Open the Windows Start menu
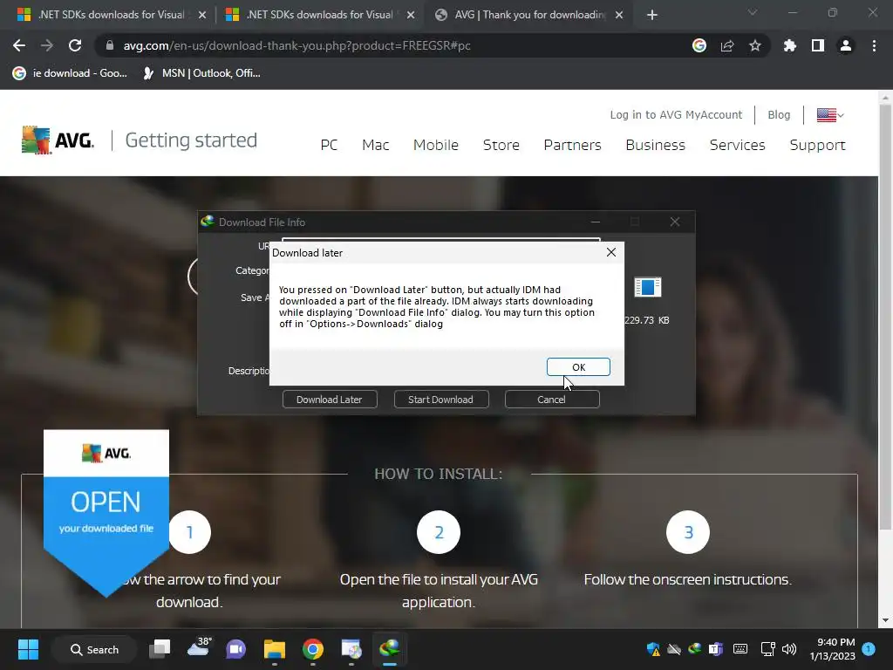Screen dimensions: 893x670 [x=28, y=649]
